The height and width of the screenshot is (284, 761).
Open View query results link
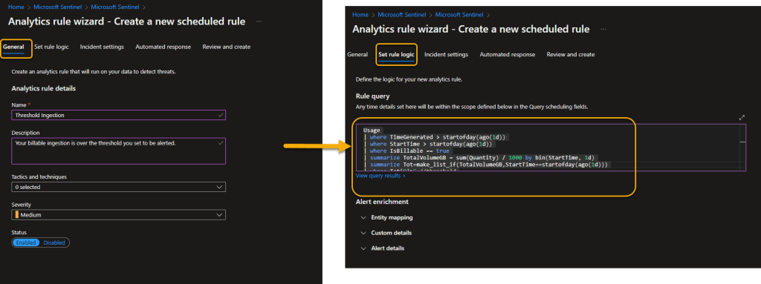(x=380, y=176)
